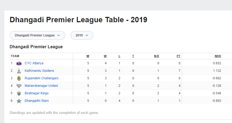The height and width of the screenshot is (123, 232).
Task: Click the Biratnagar Kings team logo
Action: (x=19, y=93)
